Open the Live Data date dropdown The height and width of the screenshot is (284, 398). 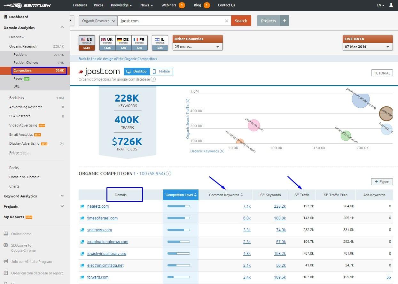click(x=368, y=47)
